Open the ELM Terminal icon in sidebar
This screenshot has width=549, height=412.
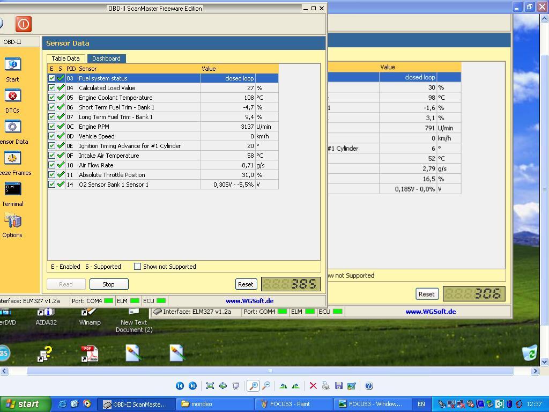click(13, 189)
